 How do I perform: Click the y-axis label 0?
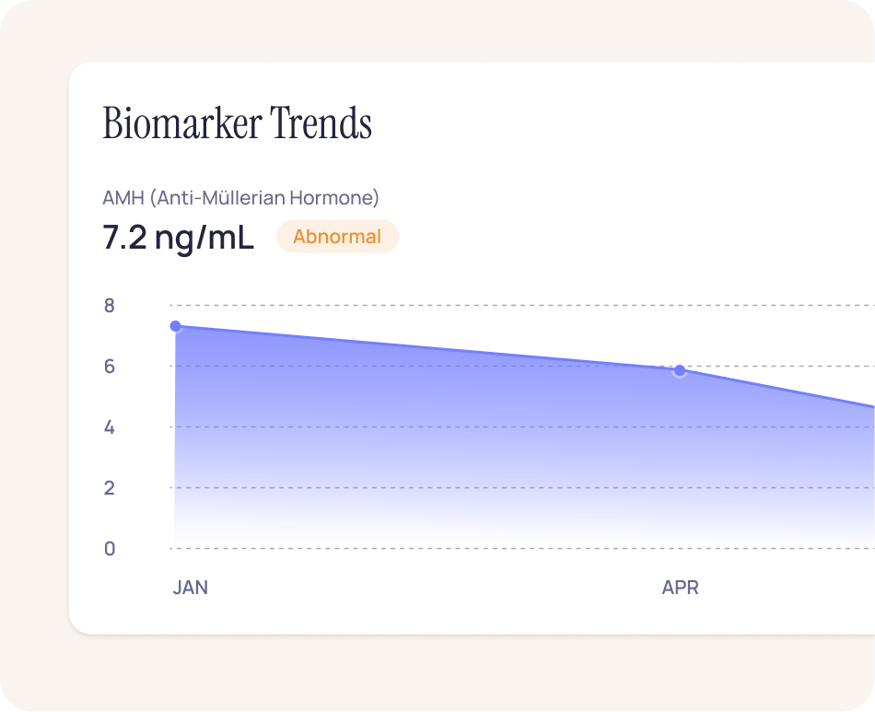tap(110, 549)
